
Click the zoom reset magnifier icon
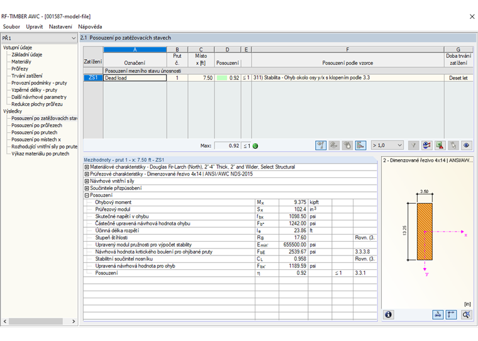467,314
